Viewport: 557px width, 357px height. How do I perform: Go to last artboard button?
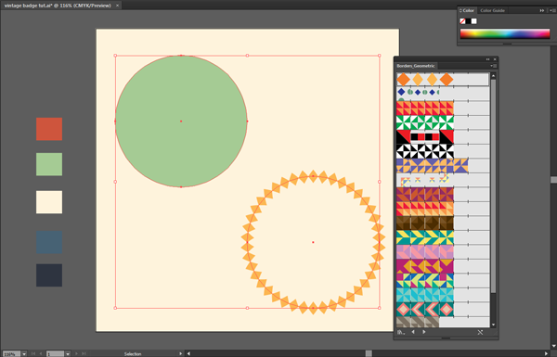(84, 354)
